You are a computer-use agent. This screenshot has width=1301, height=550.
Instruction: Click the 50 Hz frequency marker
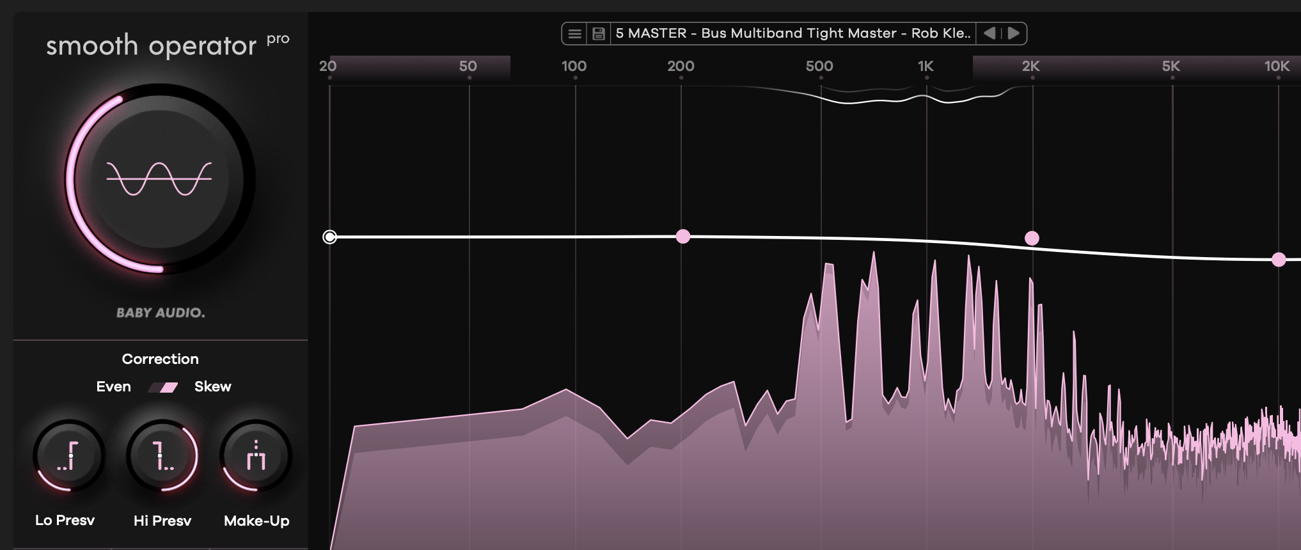468,66
